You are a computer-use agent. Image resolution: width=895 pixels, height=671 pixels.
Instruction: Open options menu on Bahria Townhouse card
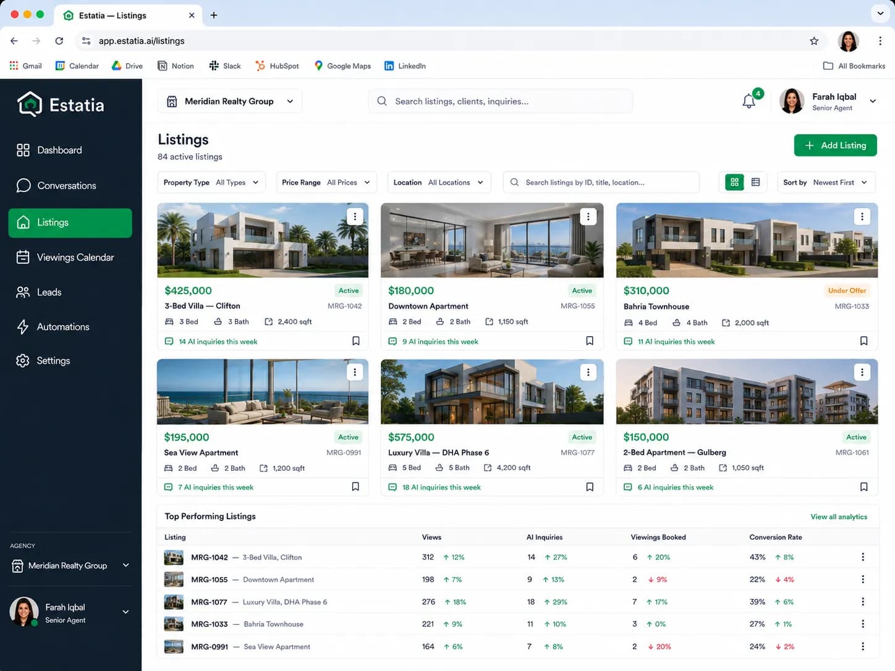pos(862,216)
